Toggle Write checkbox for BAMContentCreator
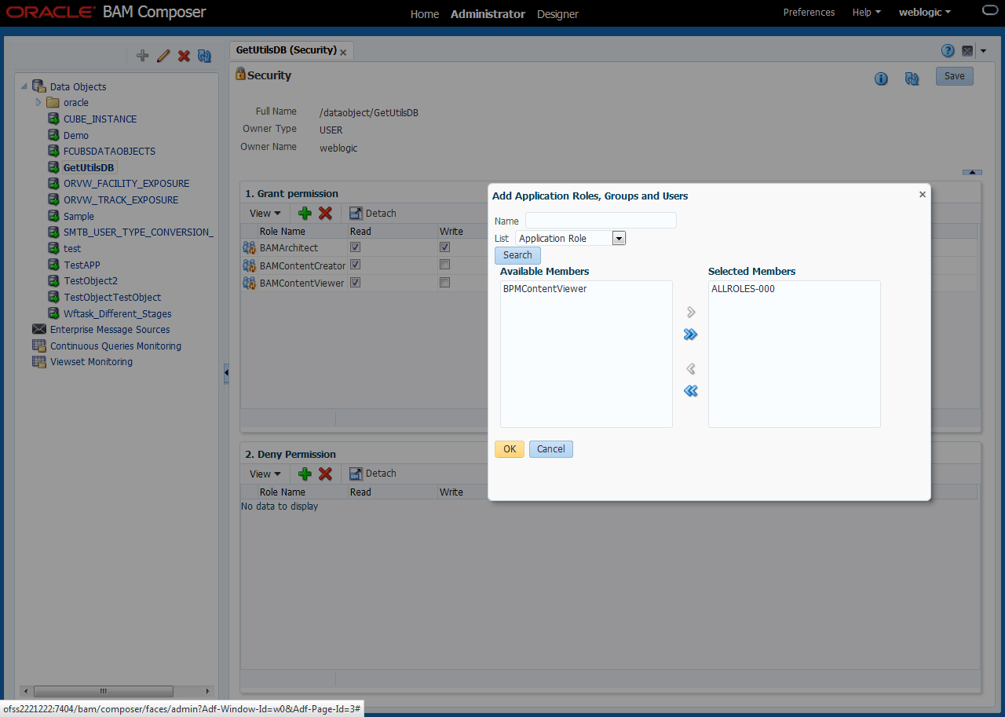The height and width of the screenshot is (717, 1005). click(444, 265)
